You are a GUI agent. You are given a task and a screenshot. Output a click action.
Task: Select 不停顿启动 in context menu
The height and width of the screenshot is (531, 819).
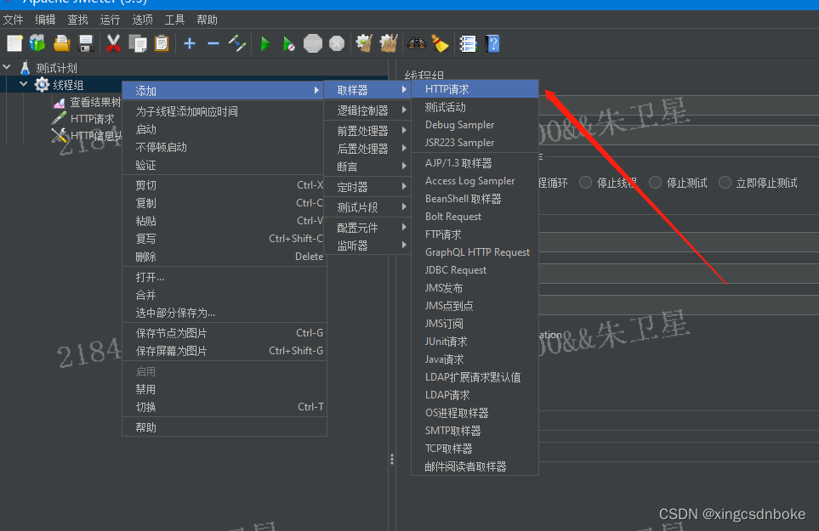click(x=225, y=147)
